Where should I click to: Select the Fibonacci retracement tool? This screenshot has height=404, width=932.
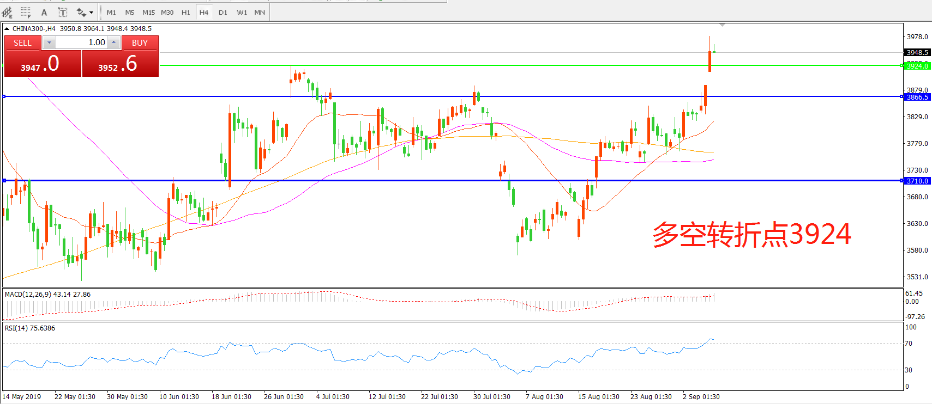click(x=26, y=12)
